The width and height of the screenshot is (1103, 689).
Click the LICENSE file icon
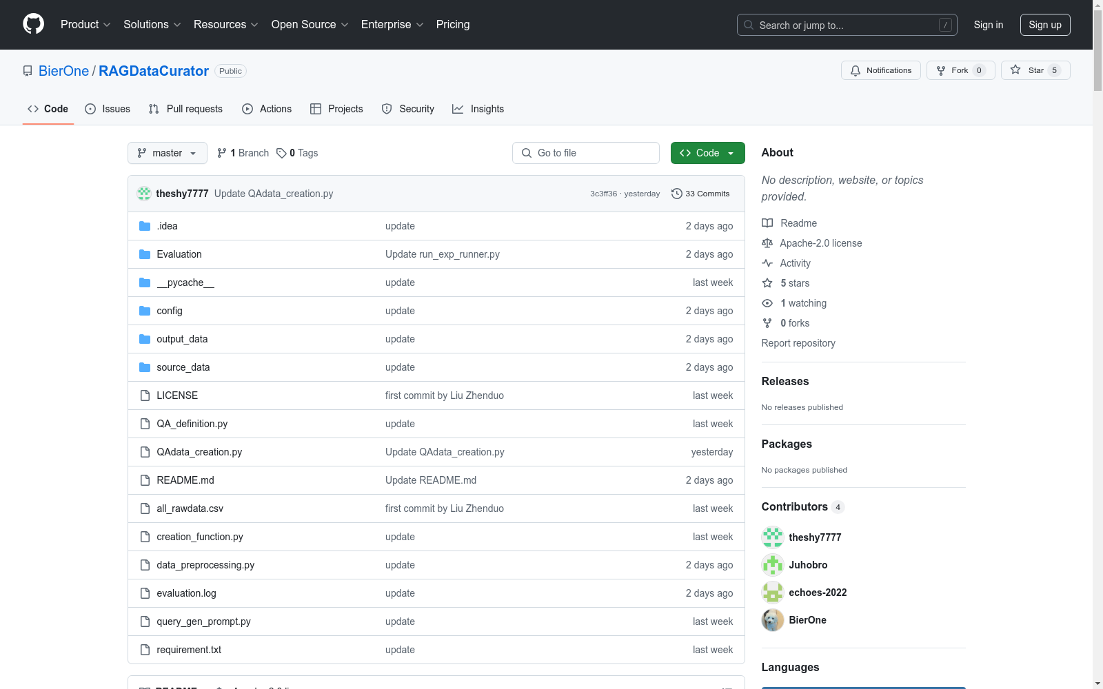click(145, 395)
